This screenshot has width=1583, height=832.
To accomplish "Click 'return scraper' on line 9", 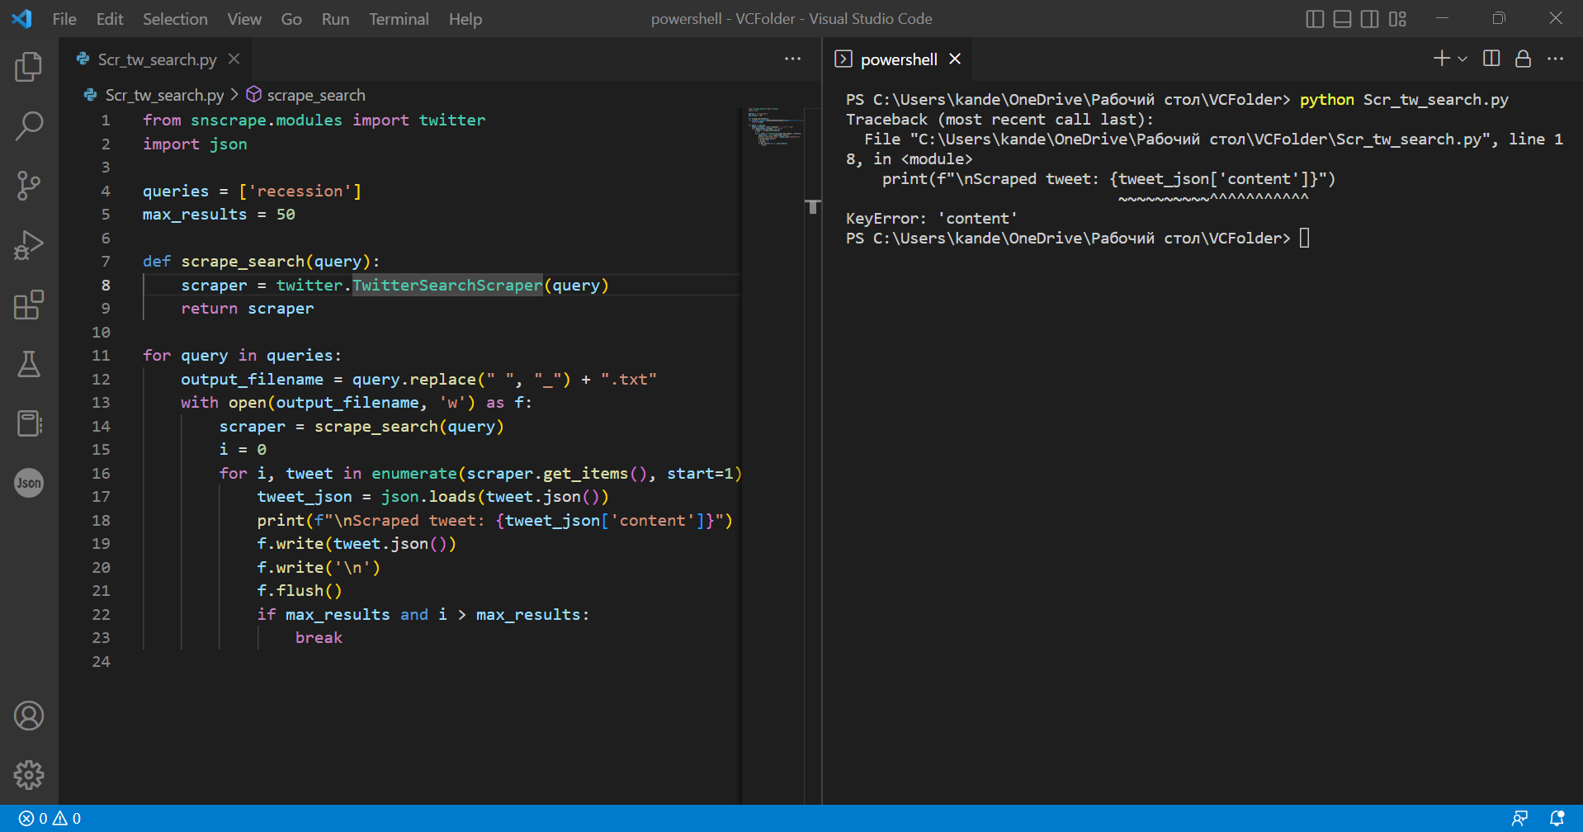I will [x=248, y=308].
